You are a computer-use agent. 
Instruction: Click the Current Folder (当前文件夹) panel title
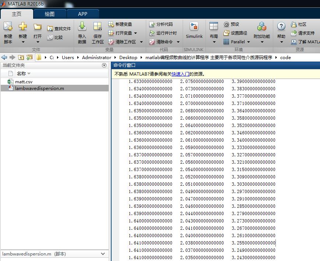point(14,65)
